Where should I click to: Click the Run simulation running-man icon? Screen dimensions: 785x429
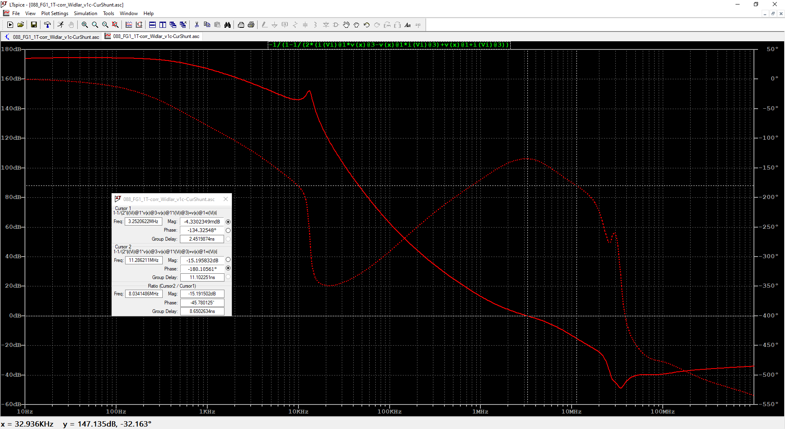coord(61,25)
